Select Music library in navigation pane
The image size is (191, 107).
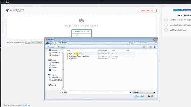(x=53, y=65)
